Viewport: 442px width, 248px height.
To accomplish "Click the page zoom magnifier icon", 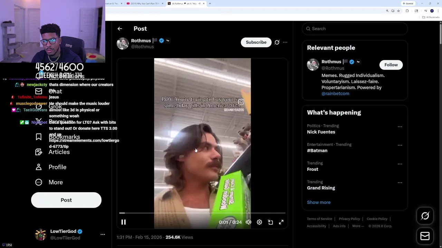I will pos(387,11).
